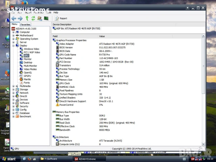The image size is (216, 162).
Task: Switch to the Menu tab
Action: point(15,24)
